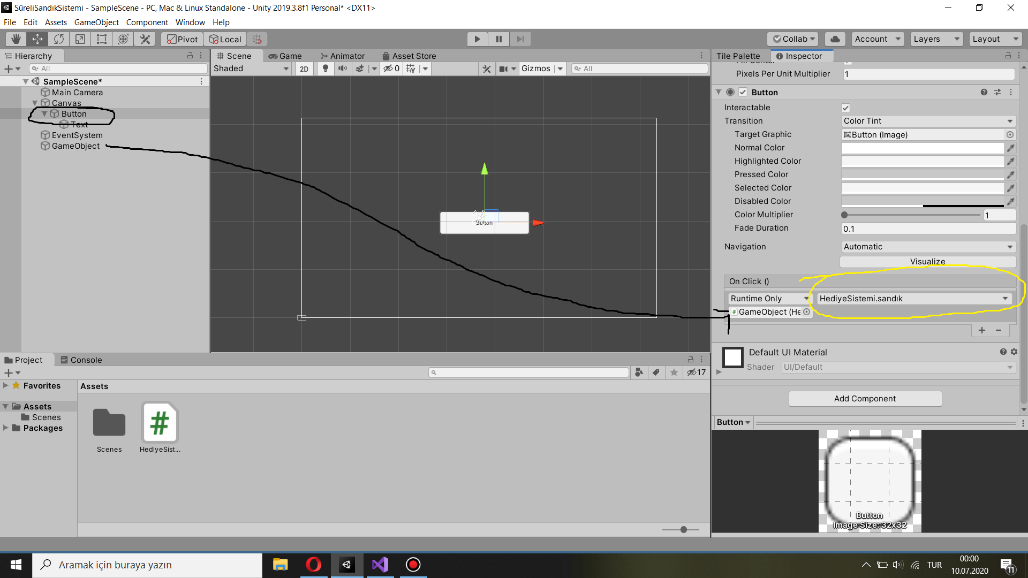Open the Transition dropdown
The image size is (1028, 578).
click(x=928, y=121)
